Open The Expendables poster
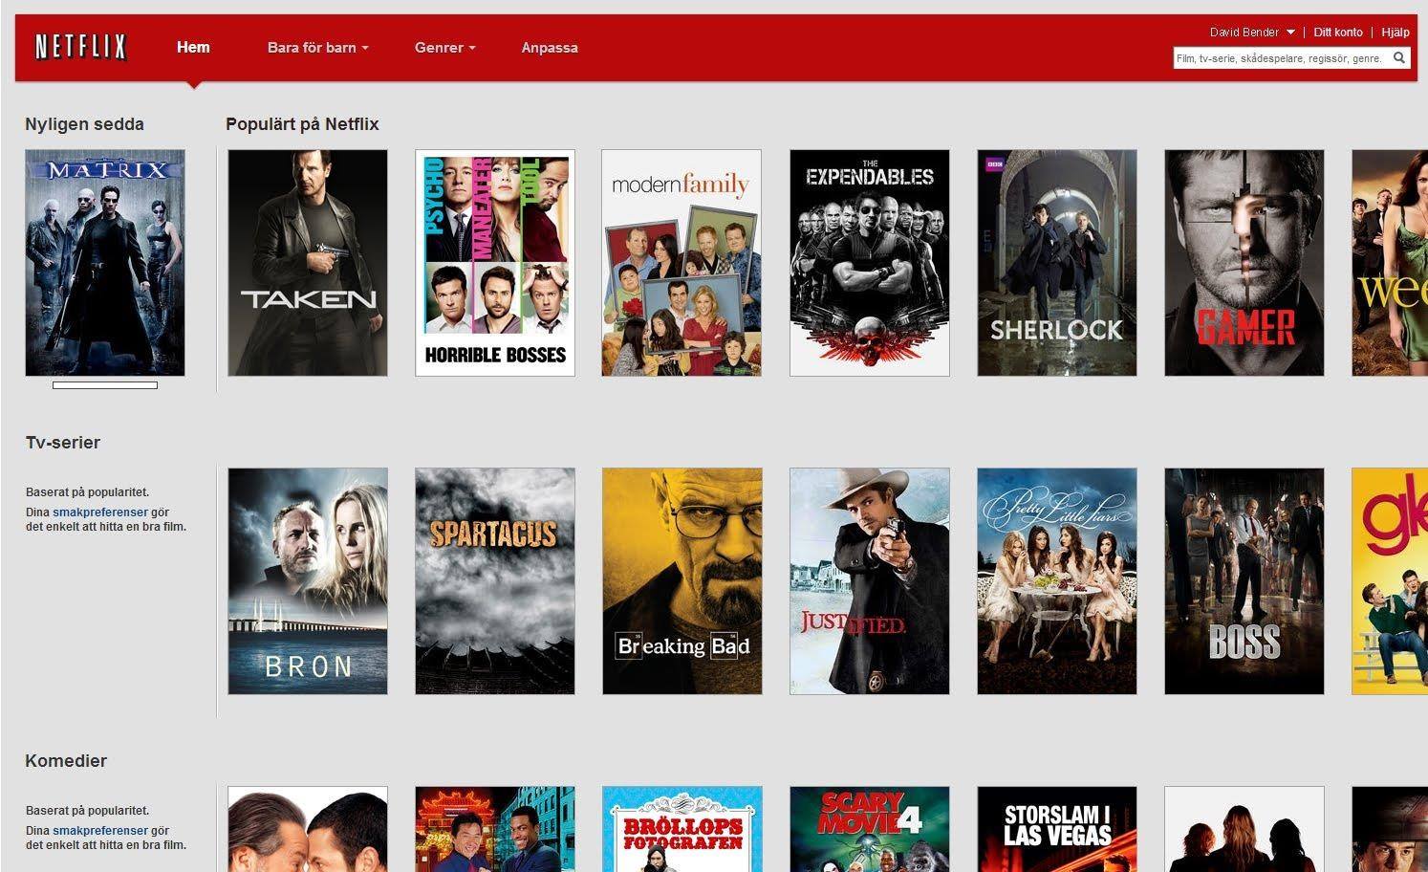This screenshot has width=1428, height=872. [870, 263]
